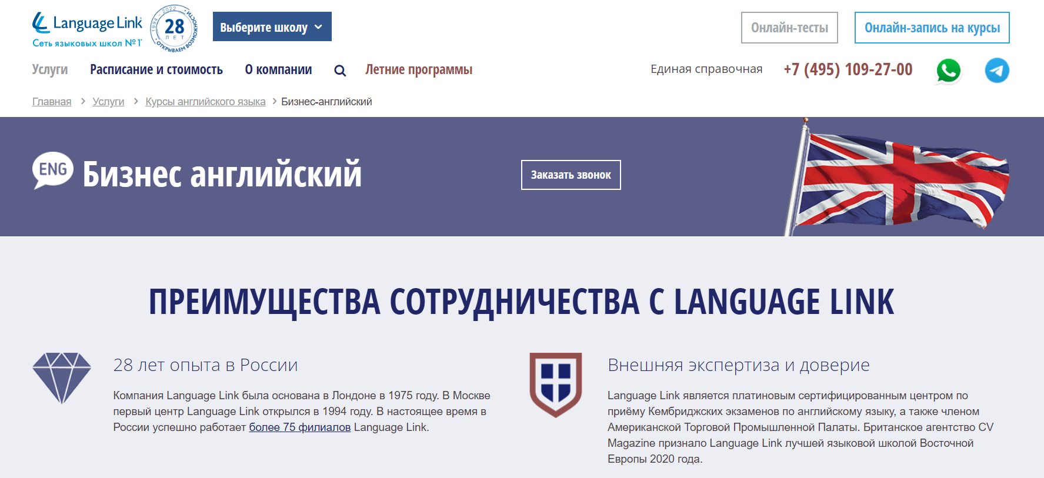The width and height of the screenshot is (1044, 478).
Task: Click the 28 years anniversary badge
Action: [x=174, y=28]
